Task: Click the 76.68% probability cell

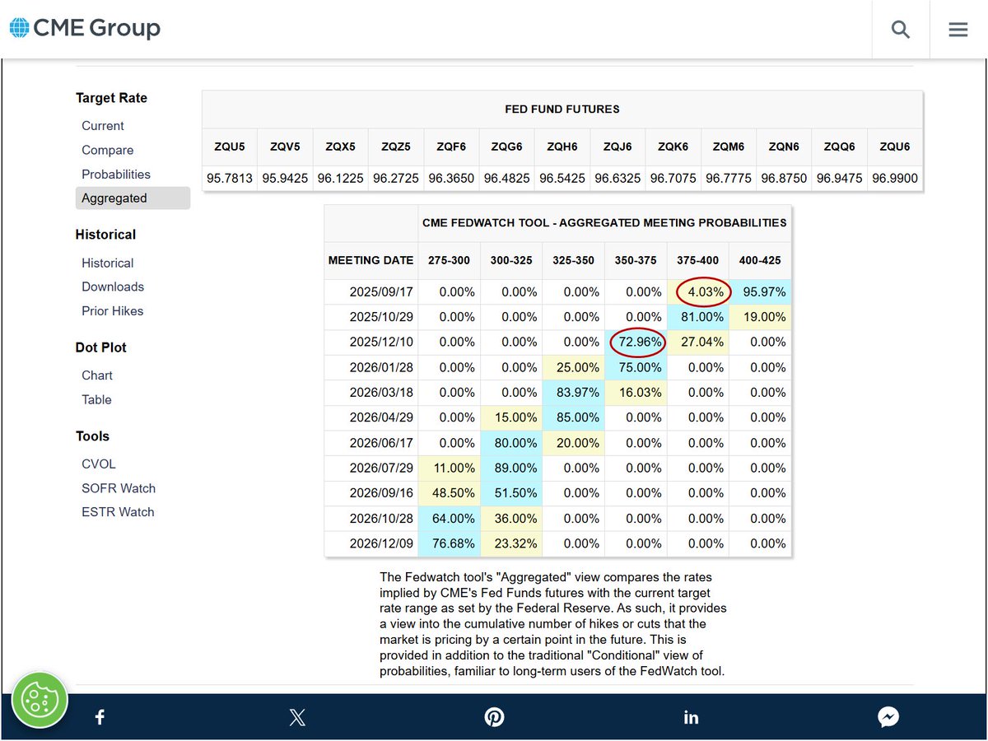Action: point(449,543)
